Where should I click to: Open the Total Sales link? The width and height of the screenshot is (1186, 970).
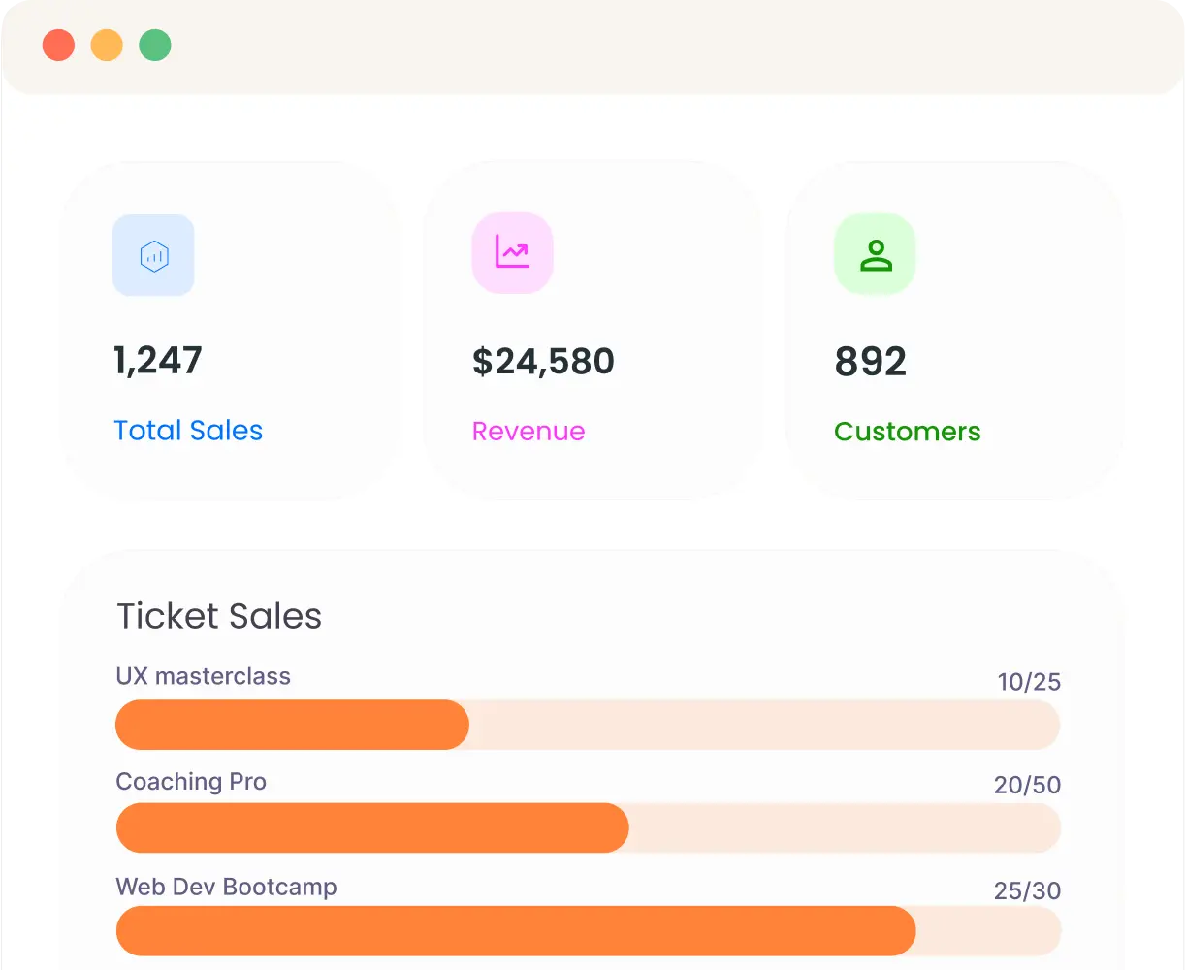pyautogui.click(x=188, y=431)
